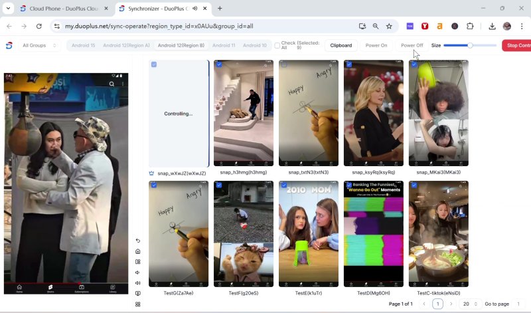Uncheck the snap_h3hmg device checkbox

coord(219,64)
